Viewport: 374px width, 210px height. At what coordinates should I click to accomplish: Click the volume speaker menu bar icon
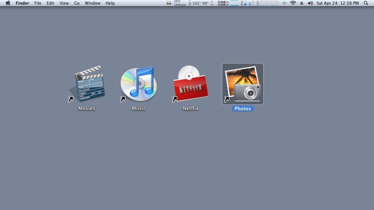tap(310, 3)
